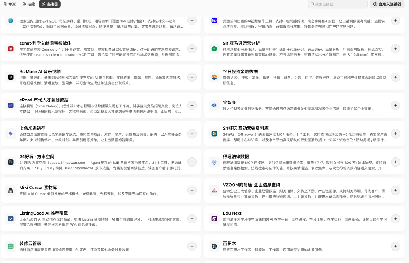The image size is (409, 263).
Task: Add the 得理法律数据 connector
Action: [x=395, y=162]
